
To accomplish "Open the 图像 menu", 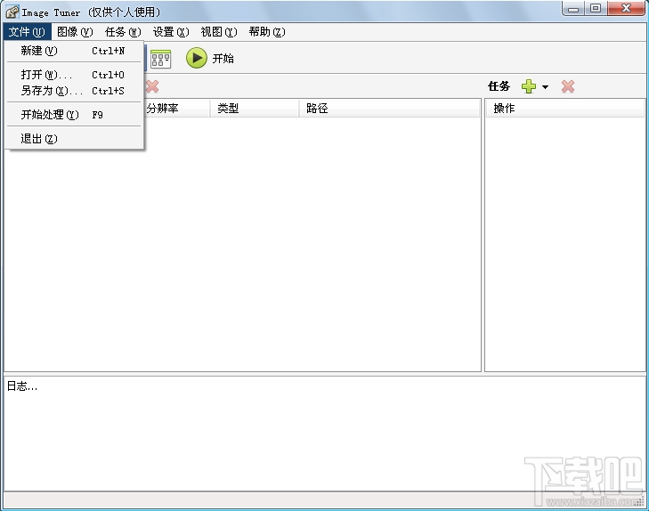I will pos(75,32).
